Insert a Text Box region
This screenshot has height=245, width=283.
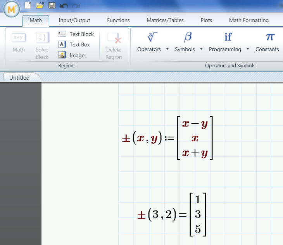coord(74,45)
